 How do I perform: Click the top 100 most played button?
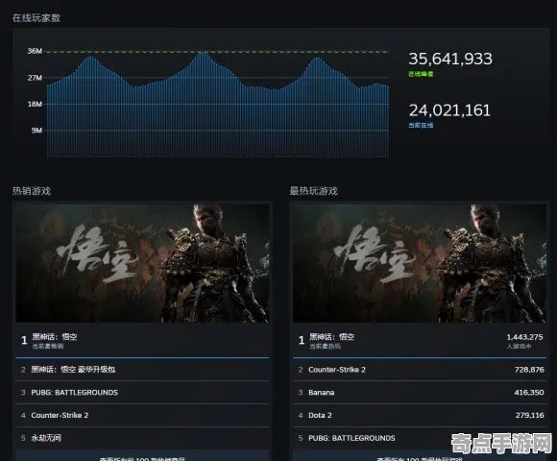point(420,456)
